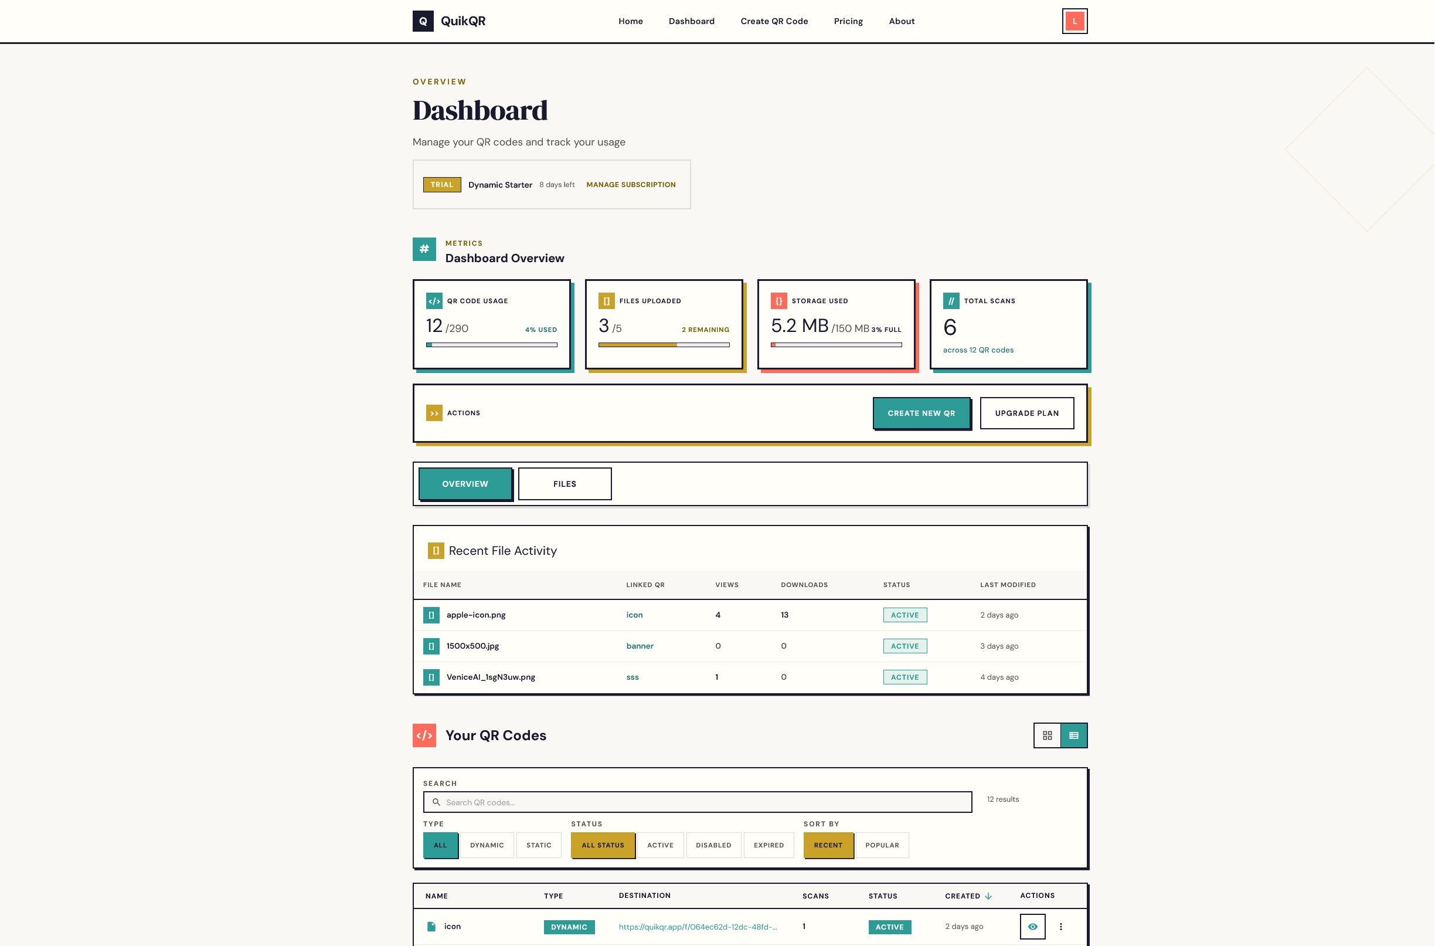This screenshot has height=946, width=1435.
Task: Open the MANAGE SUBSCRIPTION link
Action: [x=630, y=185]
